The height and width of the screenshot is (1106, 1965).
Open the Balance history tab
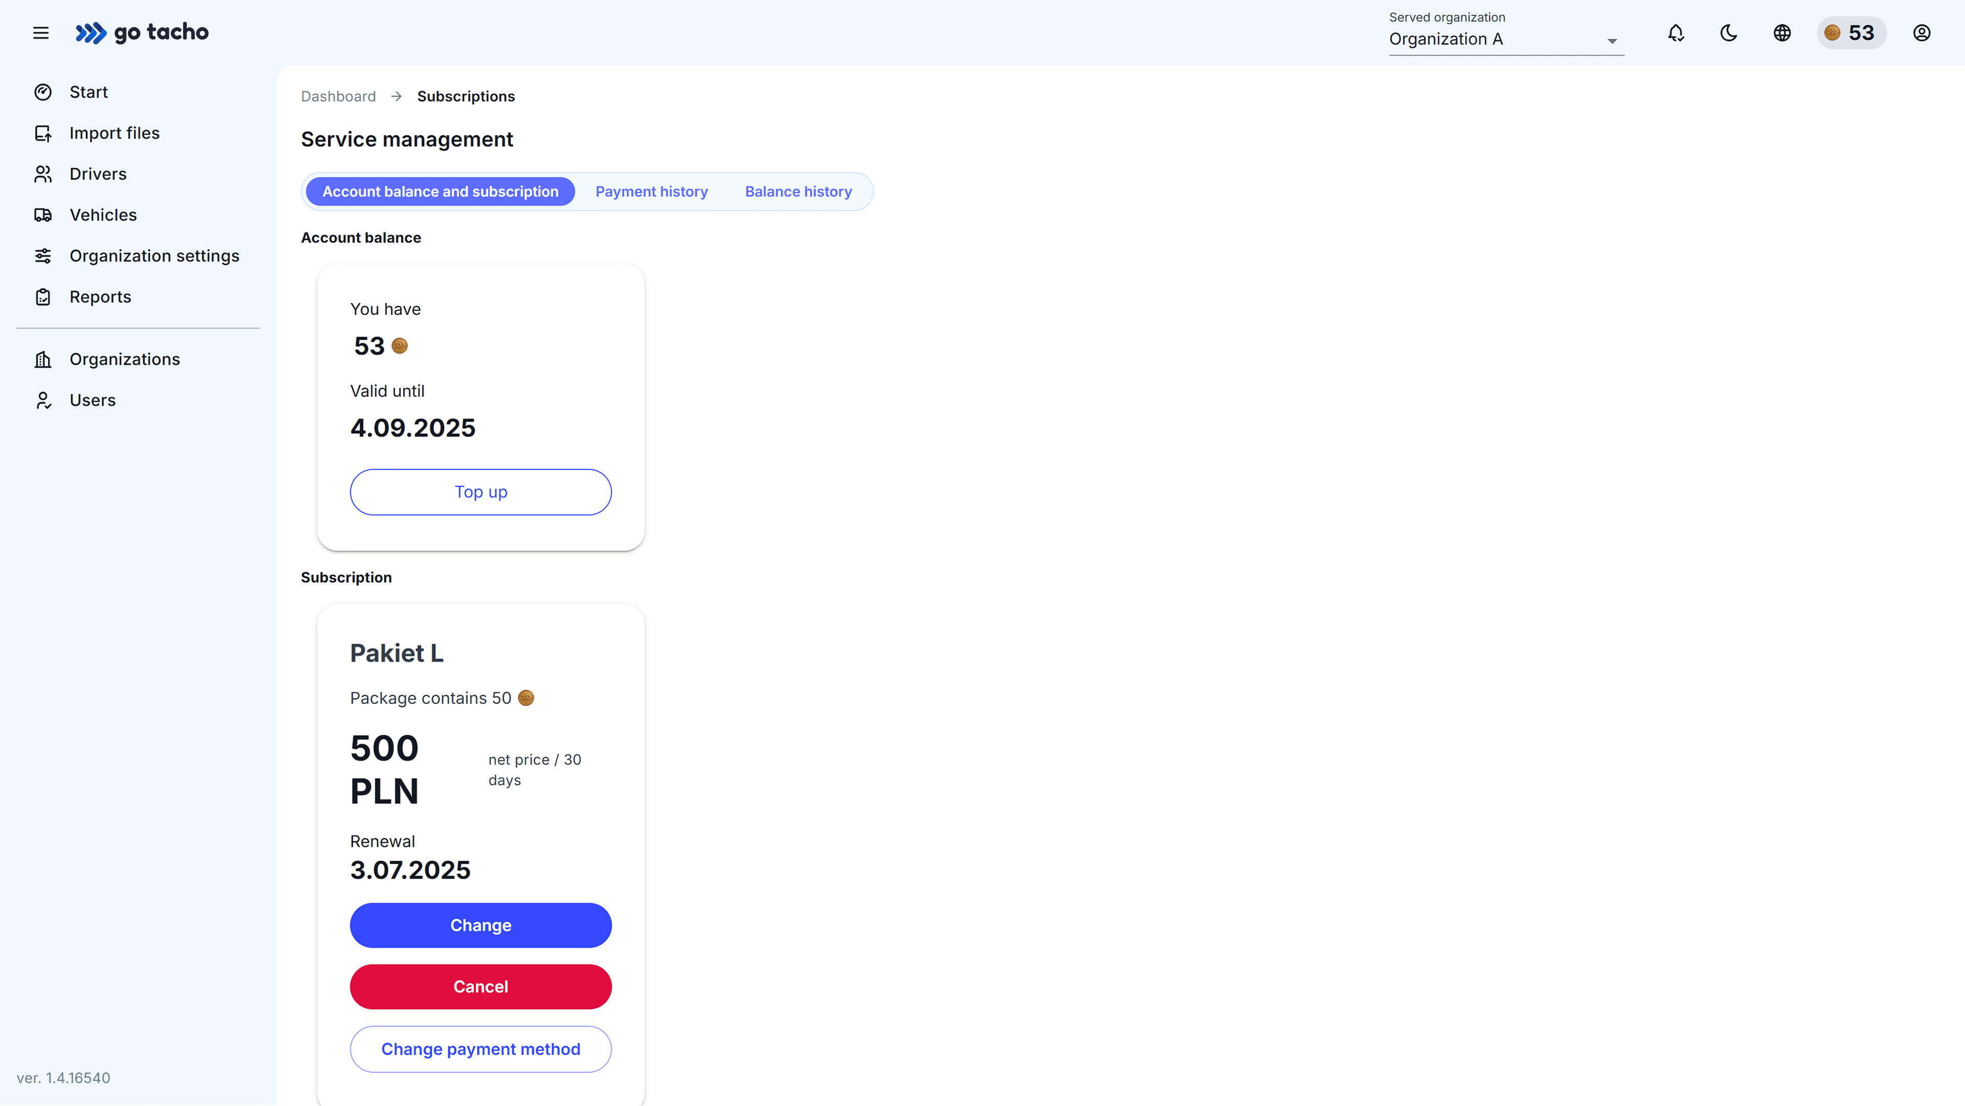click(798, 191)
